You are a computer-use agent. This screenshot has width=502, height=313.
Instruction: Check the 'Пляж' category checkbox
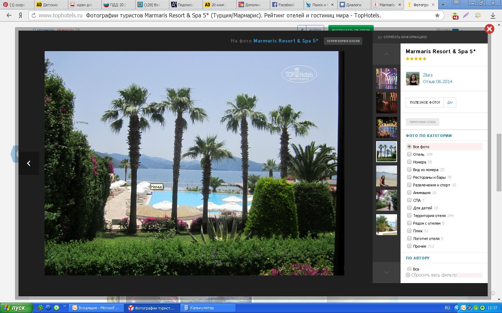point(409,231)
